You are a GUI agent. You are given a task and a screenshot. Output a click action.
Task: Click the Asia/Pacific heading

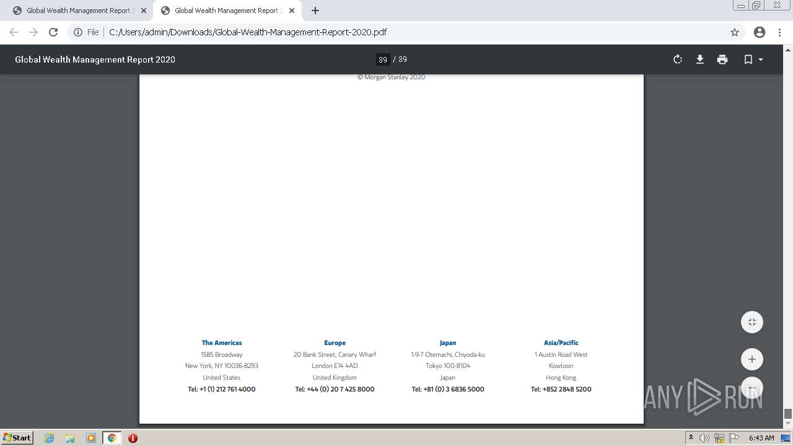click(x=561, y=343)
